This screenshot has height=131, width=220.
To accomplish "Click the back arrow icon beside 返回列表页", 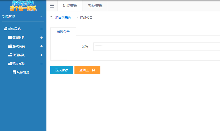I will tap(52, 17).
